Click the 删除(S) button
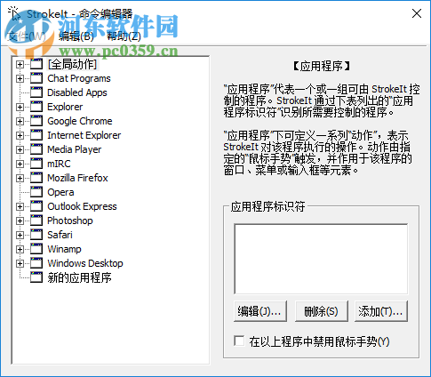The width and height of the screenshot is (431, 377). point(322,311)
